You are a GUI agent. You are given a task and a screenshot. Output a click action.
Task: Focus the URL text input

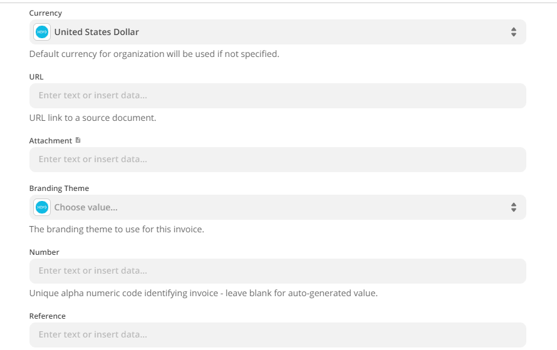(278, 96)
